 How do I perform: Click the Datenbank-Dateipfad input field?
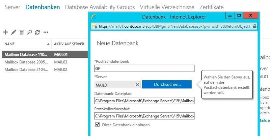144,101
